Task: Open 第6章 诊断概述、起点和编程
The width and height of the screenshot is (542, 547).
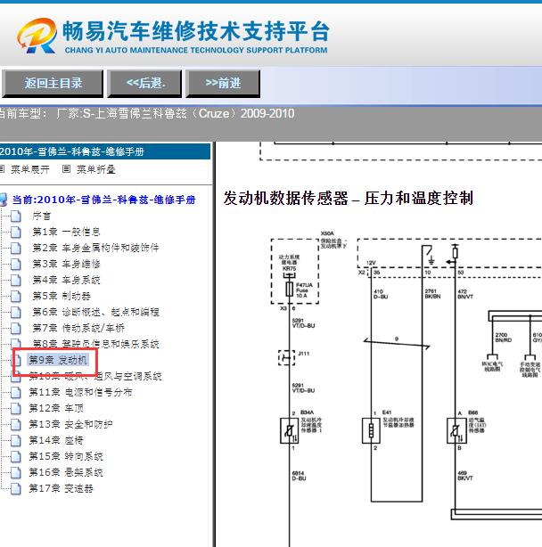Action: pyautogui.click(x=95, y=312)
